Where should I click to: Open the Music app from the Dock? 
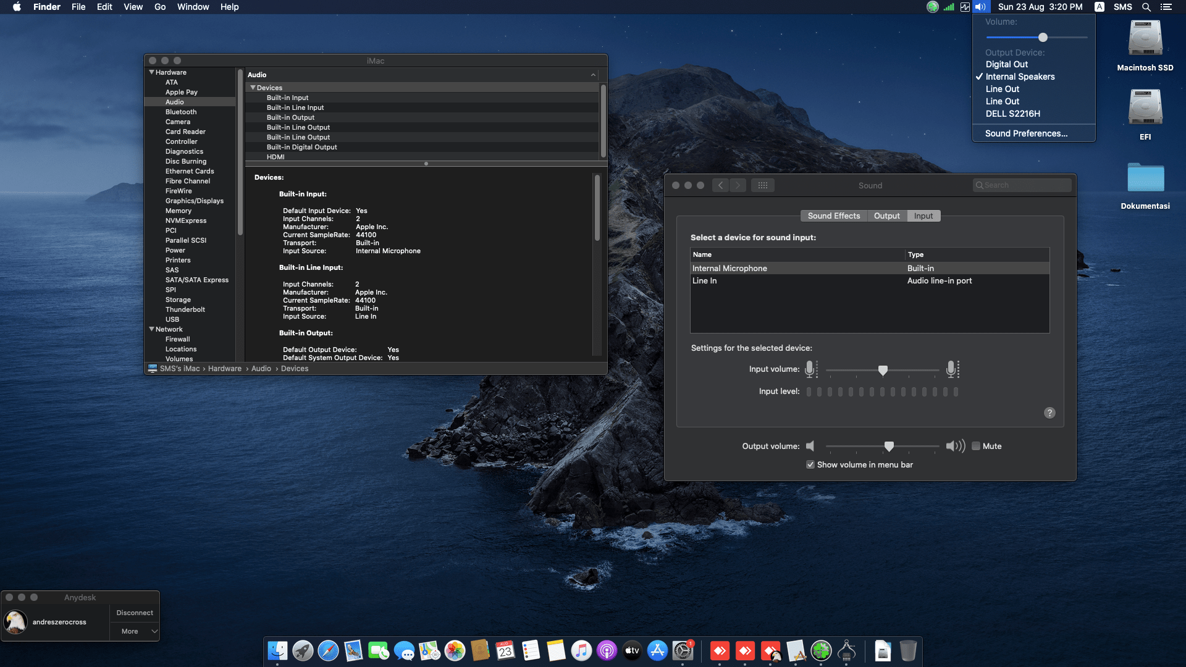[x=581, y=651]
